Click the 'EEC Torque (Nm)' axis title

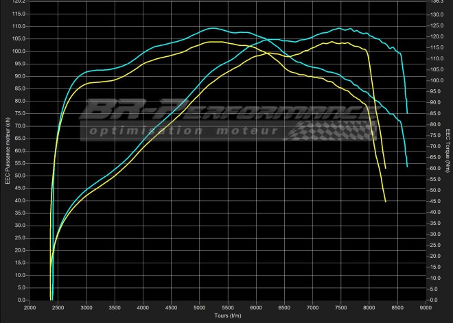(448, 151)
